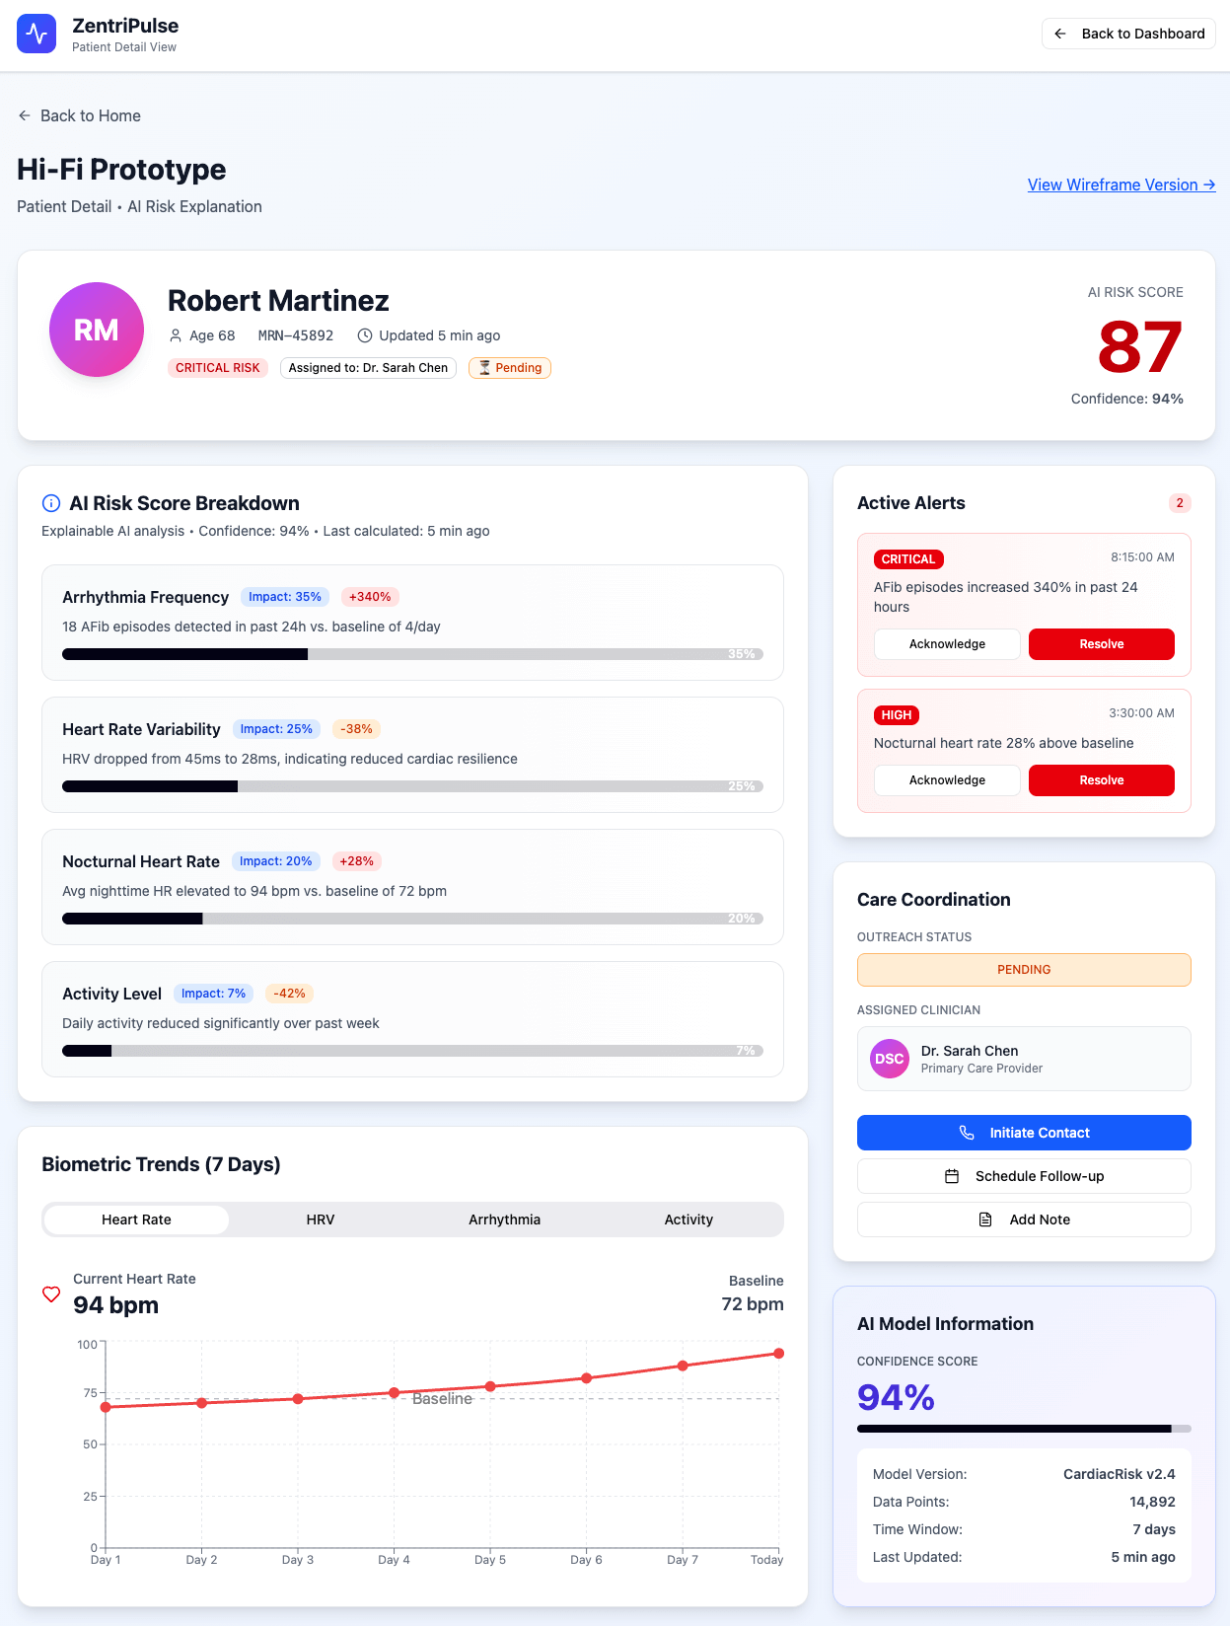Resolve the high nocturnal heart rate alert
1230x1626 pixels.
pos(1101,780)
